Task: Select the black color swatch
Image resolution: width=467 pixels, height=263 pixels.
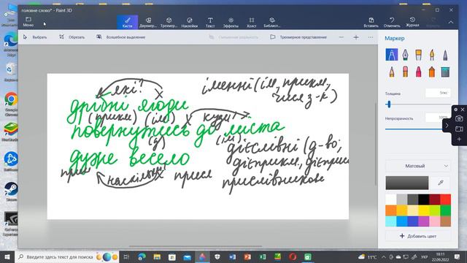Action: (423, 199)
